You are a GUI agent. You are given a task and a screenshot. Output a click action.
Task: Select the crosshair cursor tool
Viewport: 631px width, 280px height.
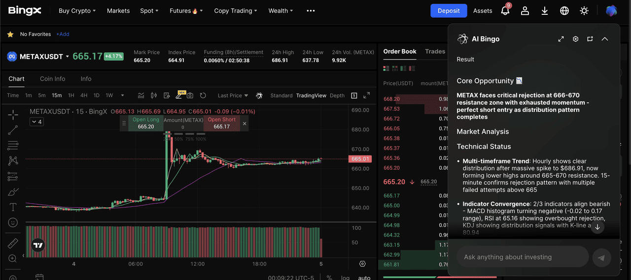pyautogui.click(x=13, y=115)
